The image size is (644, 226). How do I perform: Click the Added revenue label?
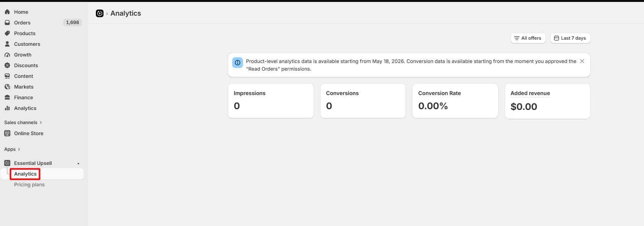click(x=530, y=93)
